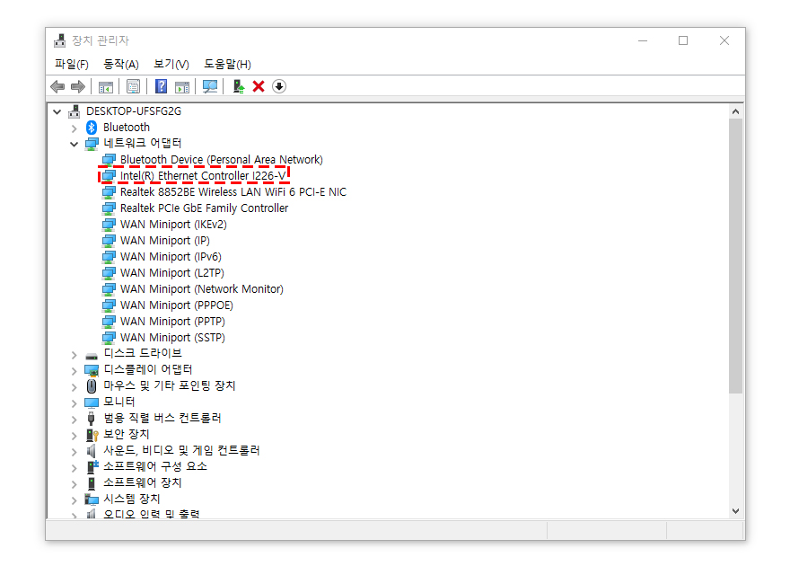Viewport: 790px width, 566px height.
Task: Select Realtek 8852BE Wireless LAN WiFi 6 adapter
Action: (233, 192)
